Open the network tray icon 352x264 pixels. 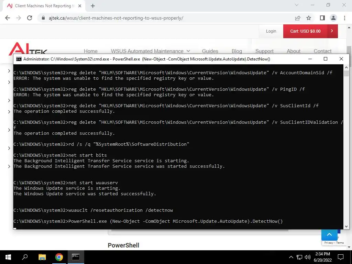coord(299,257)
